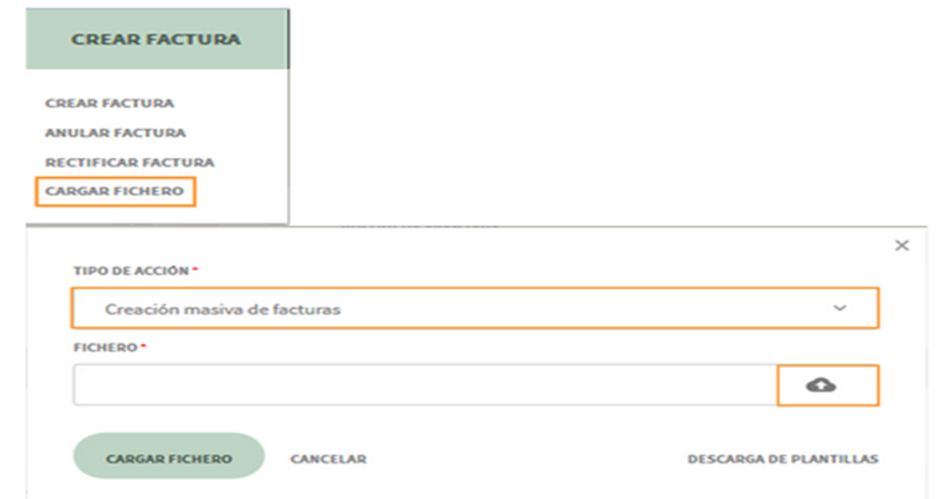Click the TIPO DE ACCIÓN field label
The image size is (950, 499).
[131, 271]
